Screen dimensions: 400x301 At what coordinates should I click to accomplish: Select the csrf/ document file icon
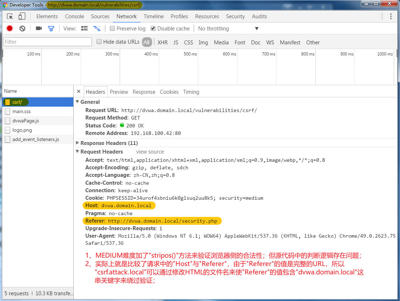tap(8, 102)
